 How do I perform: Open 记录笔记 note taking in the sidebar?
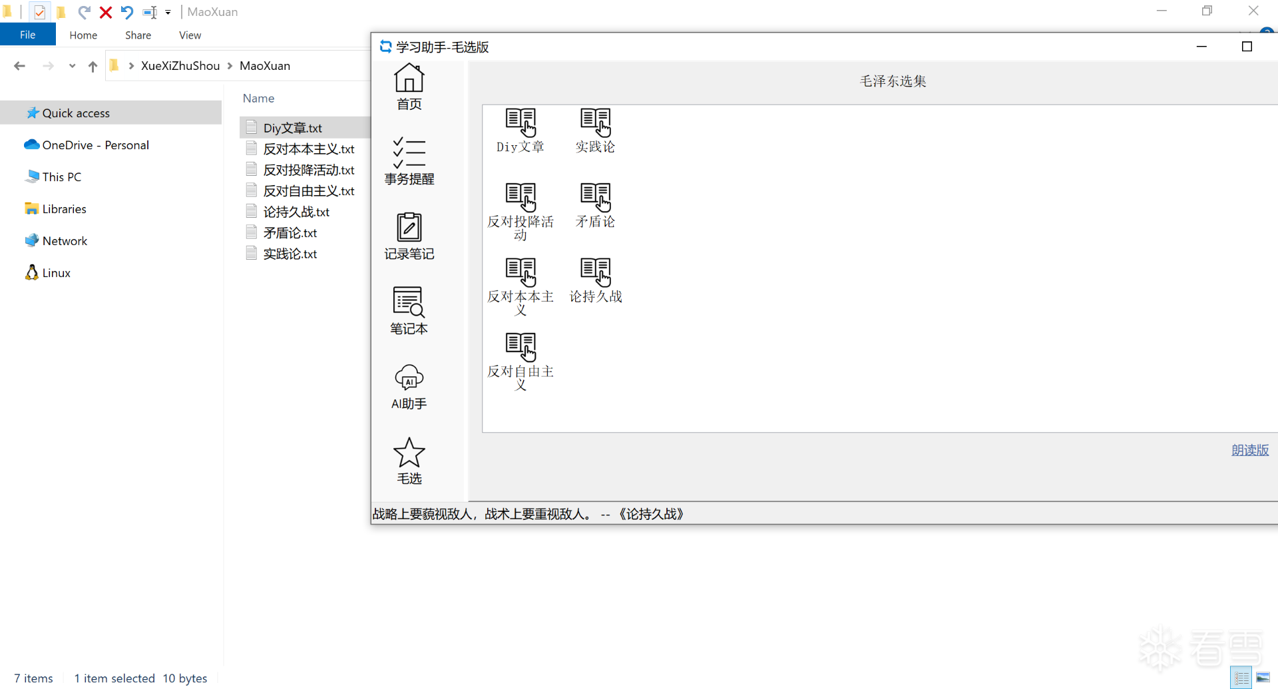tap(409, 236)
